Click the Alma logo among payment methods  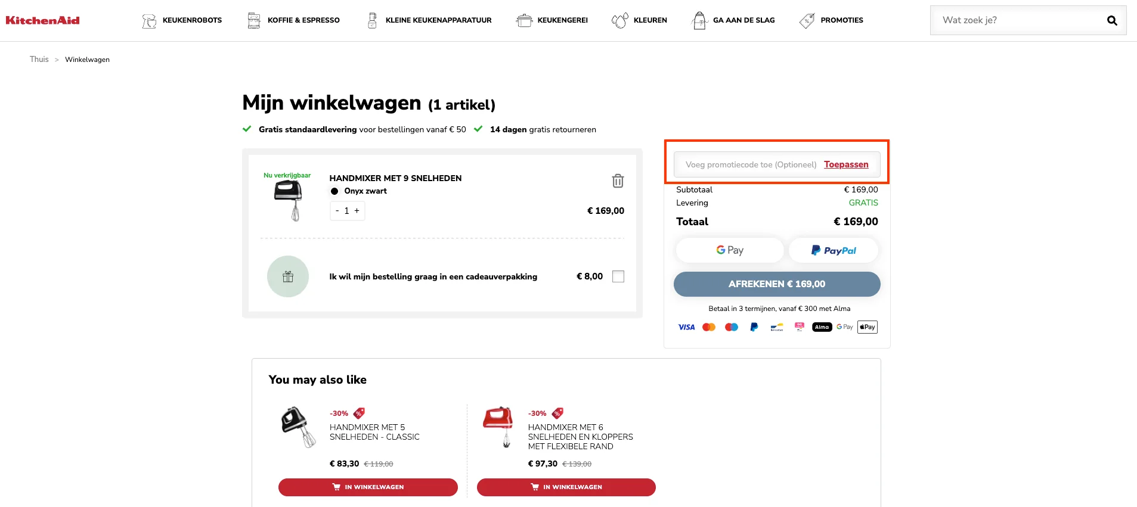click(822, 326)
